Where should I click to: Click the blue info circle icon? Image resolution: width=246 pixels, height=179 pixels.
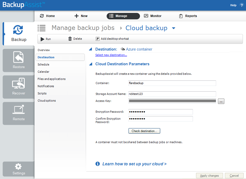(x=98, y=164)
